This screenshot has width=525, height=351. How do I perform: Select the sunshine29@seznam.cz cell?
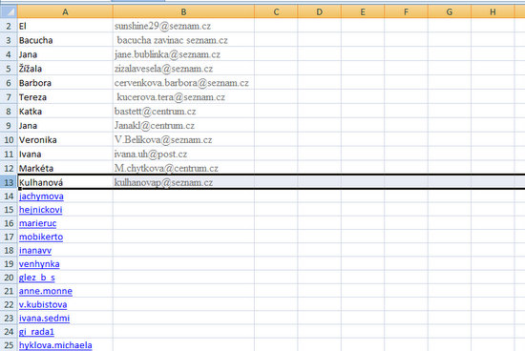pos(183,26)
